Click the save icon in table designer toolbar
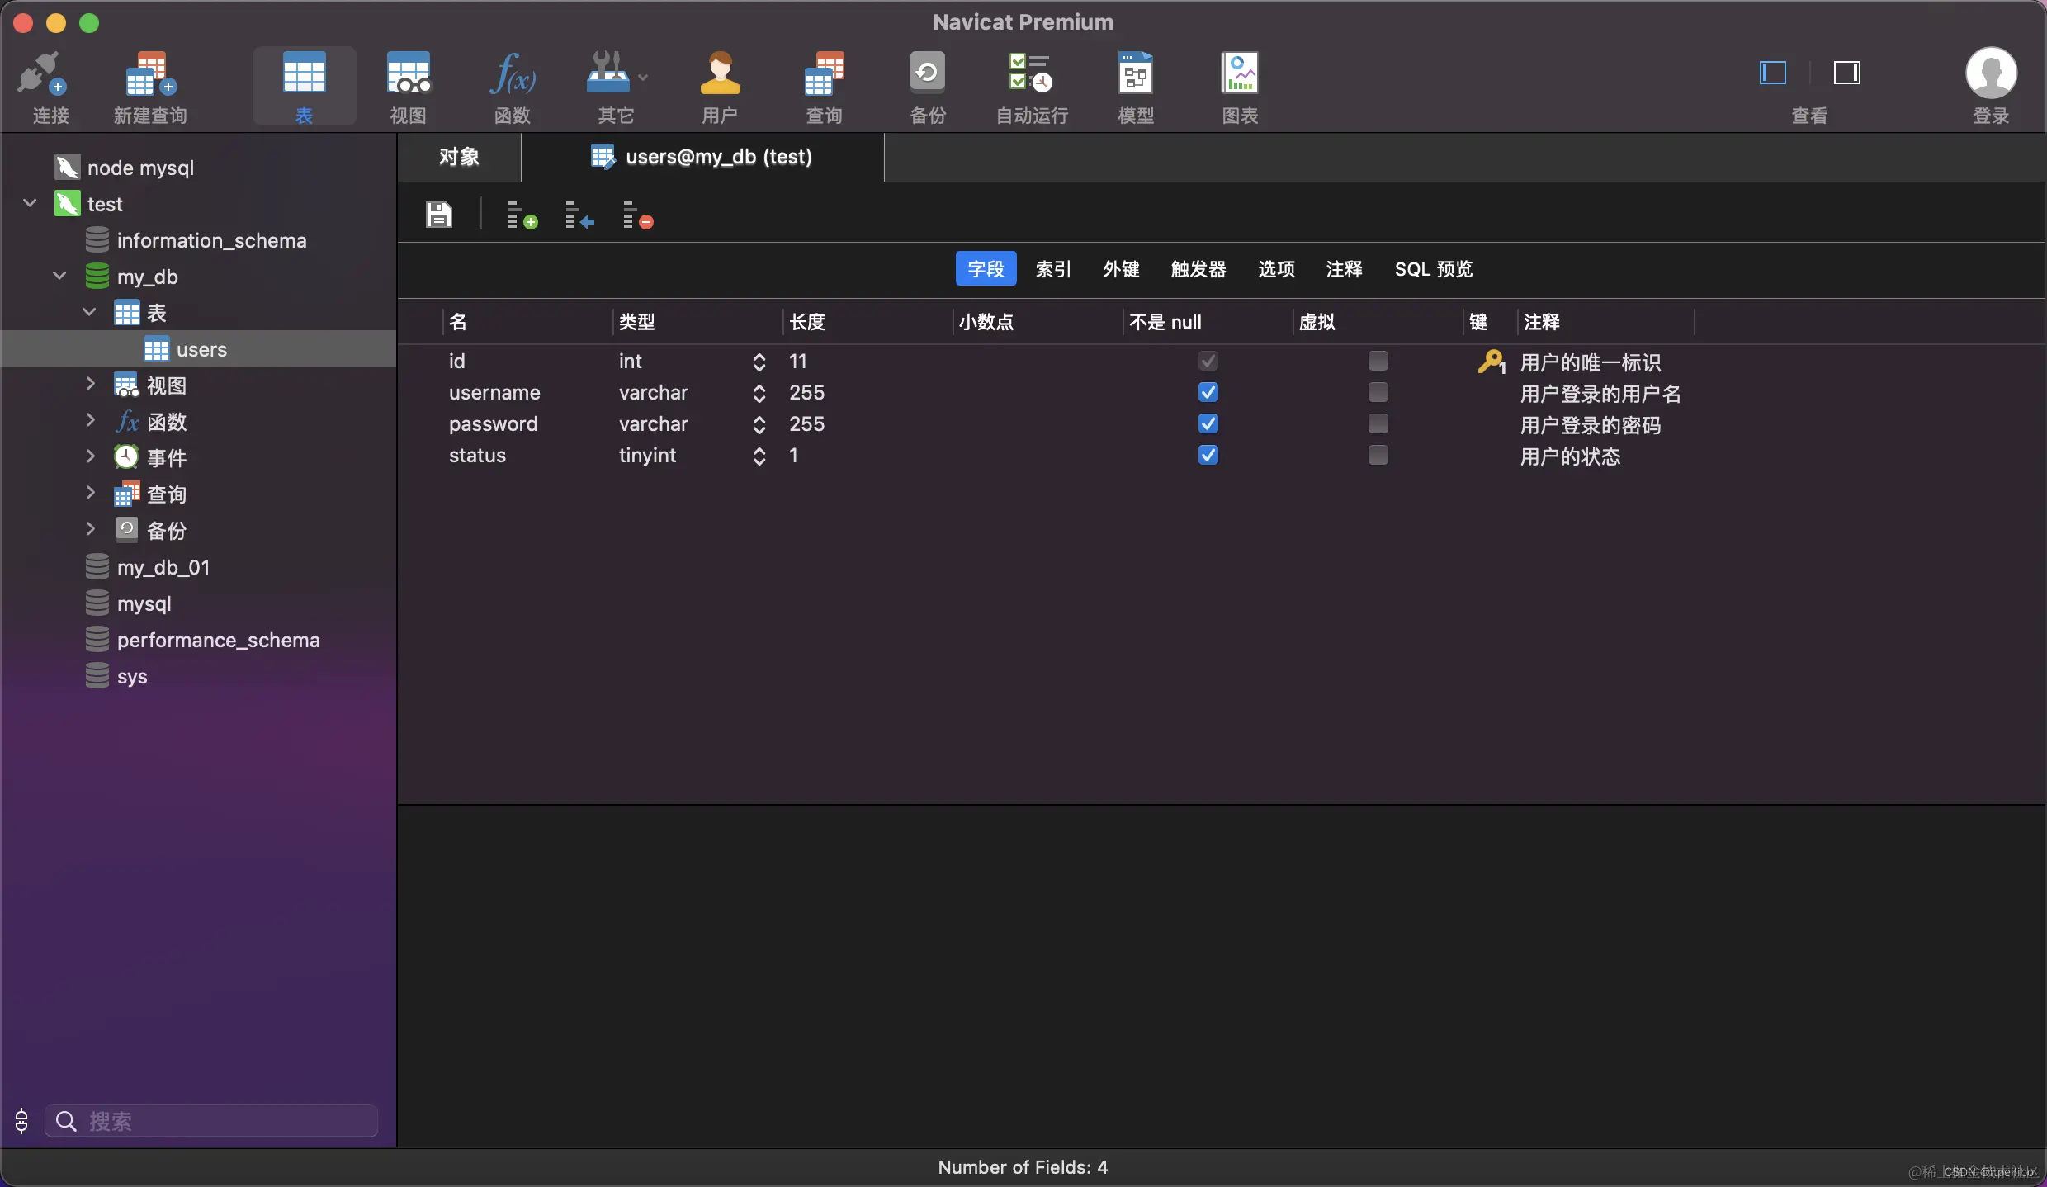Viewport: 2047px width, 1187px height. coord(438,215)
